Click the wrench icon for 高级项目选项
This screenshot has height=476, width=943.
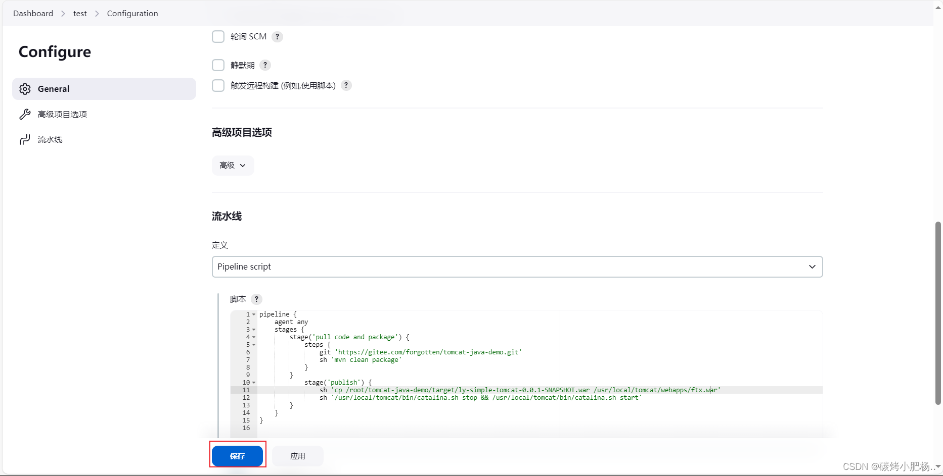(25, 114)
